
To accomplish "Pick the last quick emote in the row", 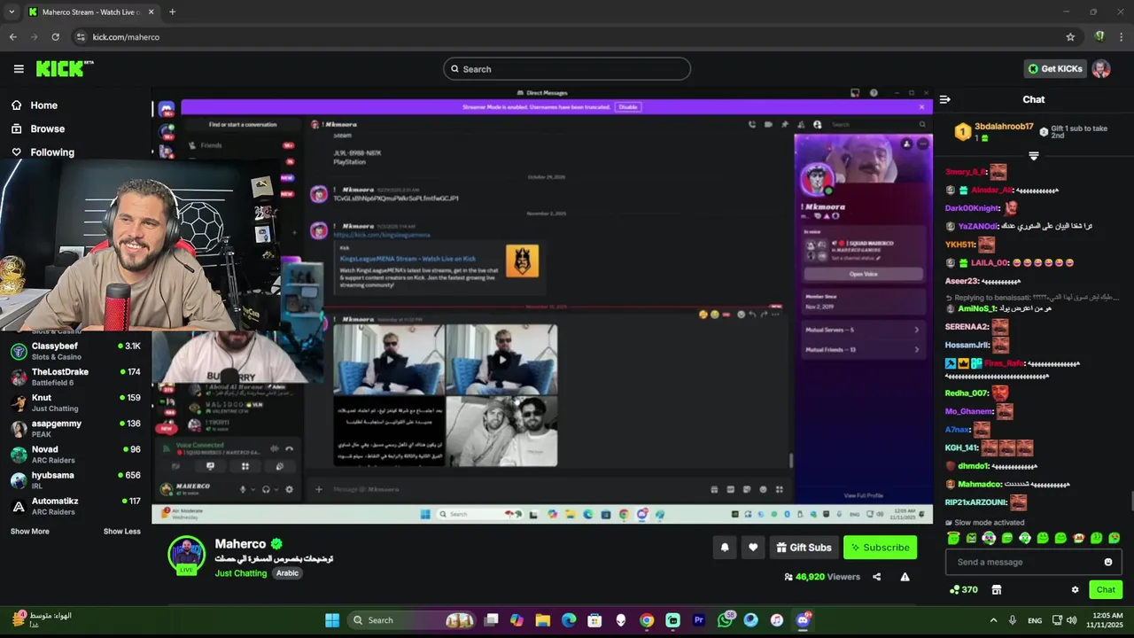I will [1114, 538].
